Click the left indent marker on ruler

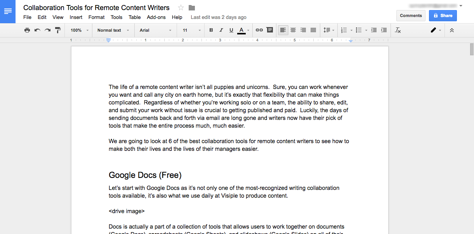coord(109,40)
